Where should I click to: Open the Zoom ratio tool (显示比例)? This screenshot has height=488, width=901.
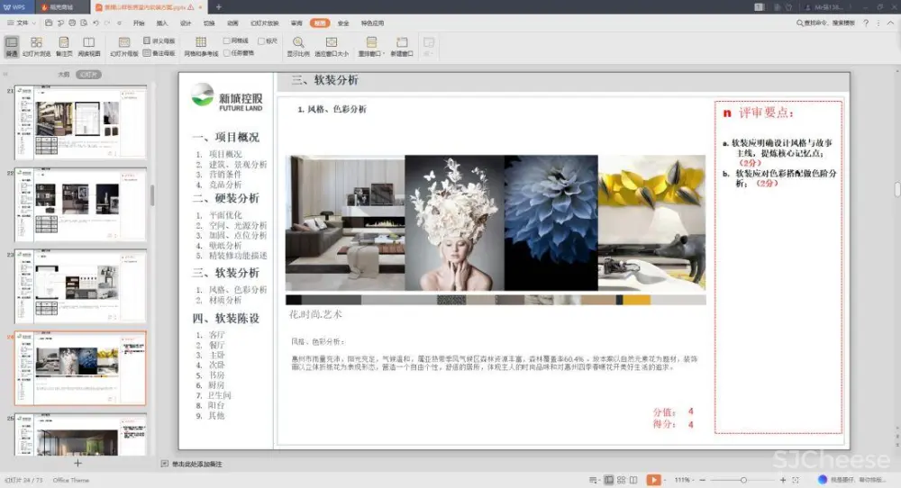[x=298, y=46]
